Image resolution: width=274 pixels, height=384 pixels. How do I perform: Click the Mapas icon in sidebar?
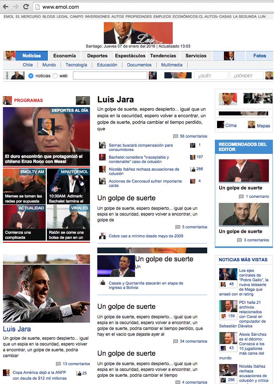251,124
